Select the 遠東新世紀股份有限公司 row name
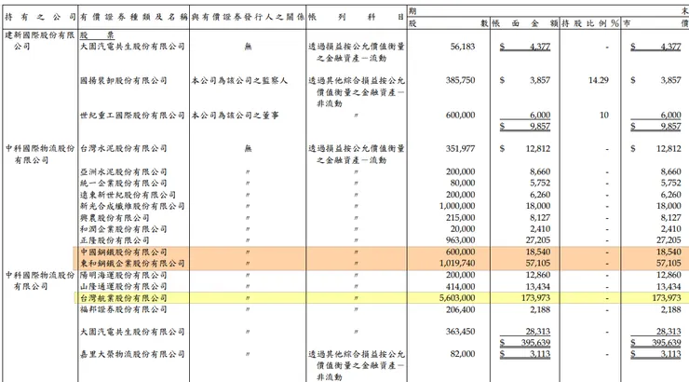689x382 pixels. click(x=128, y=195)
